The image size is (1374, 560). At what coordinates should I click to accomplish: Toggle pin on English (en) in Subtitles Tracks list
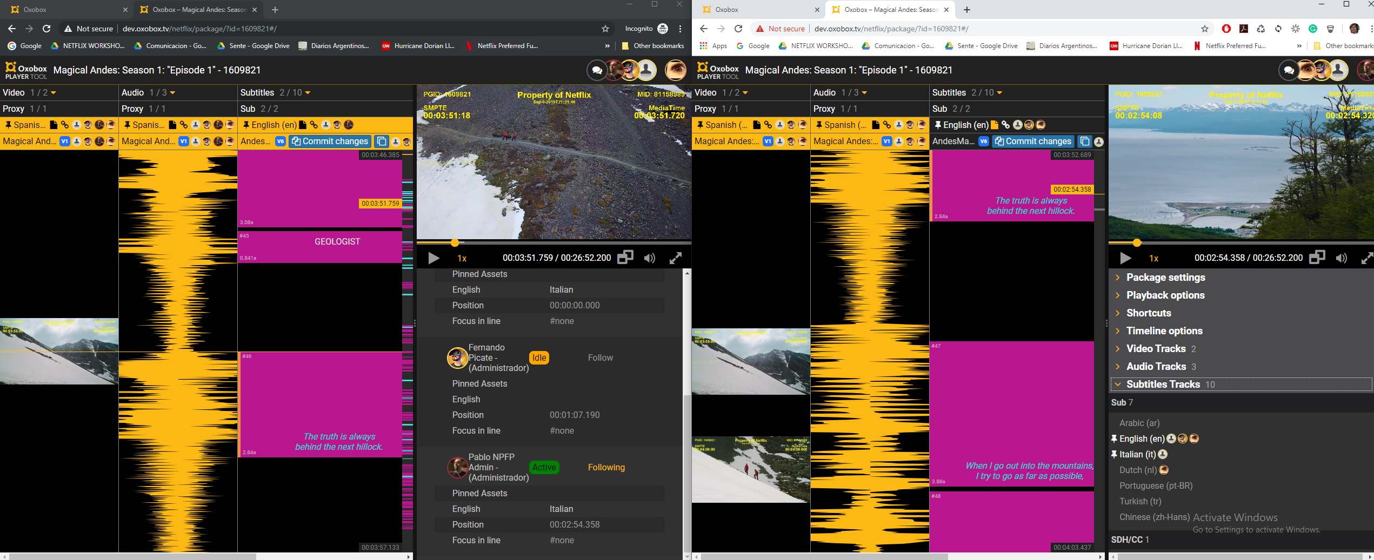click(x=1114, y=438)
